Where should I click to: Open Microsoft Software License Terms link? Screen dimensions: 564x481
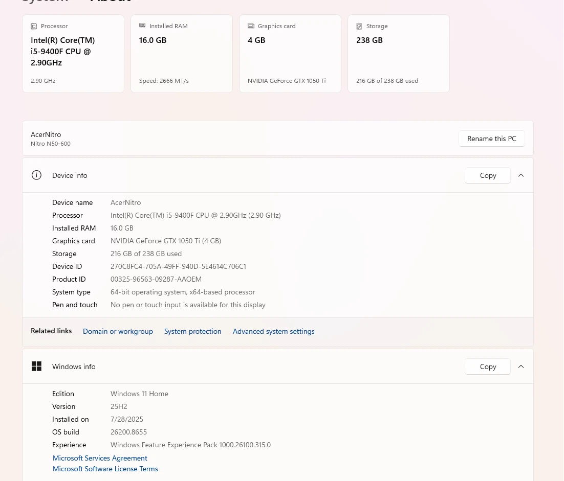105,469
